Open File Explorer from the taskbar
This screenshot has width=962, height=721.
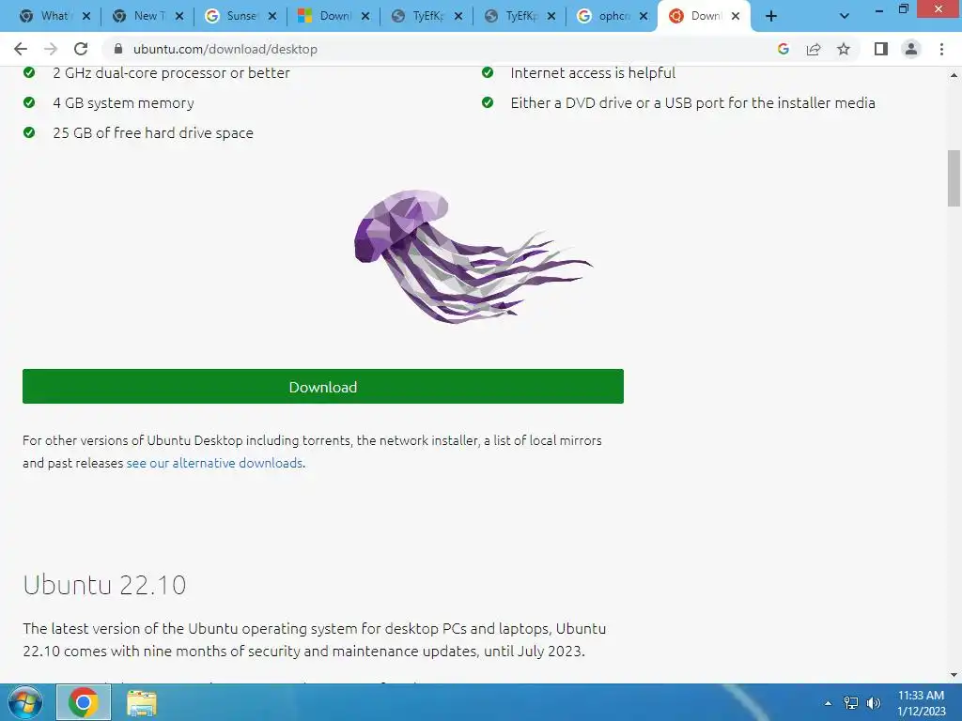coord(142,702)
